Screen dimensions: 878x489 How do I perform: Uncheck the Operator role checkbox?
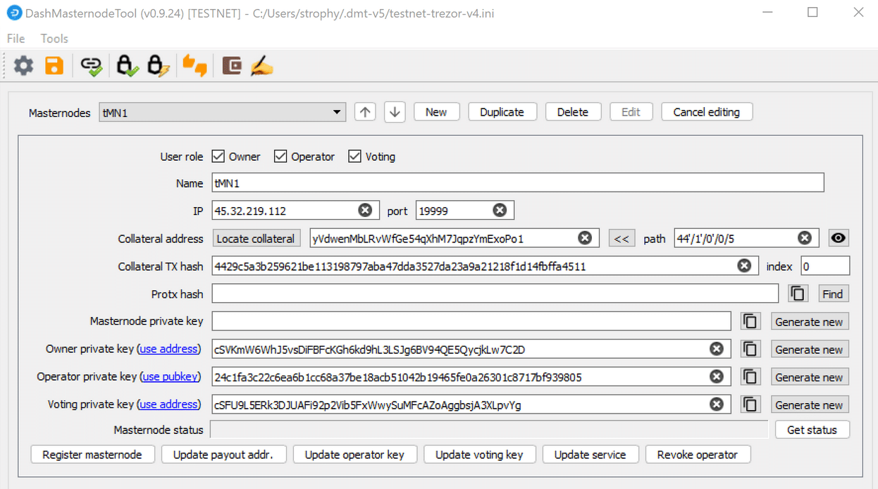(280, 156)
